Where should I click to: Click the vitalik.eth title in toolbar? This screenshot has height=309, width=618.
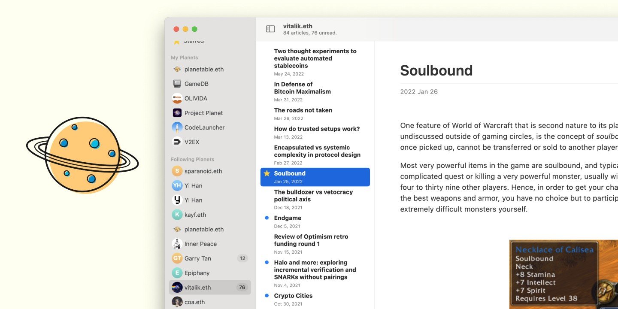298,26
